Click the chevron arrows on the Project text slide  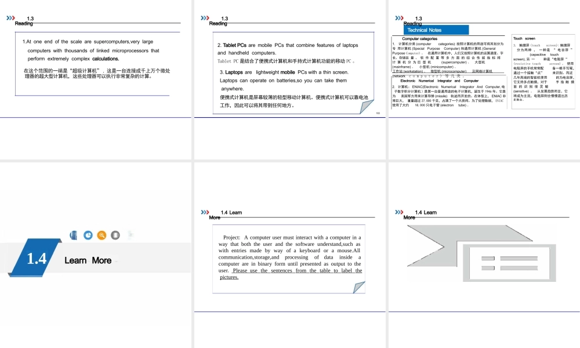205,212
